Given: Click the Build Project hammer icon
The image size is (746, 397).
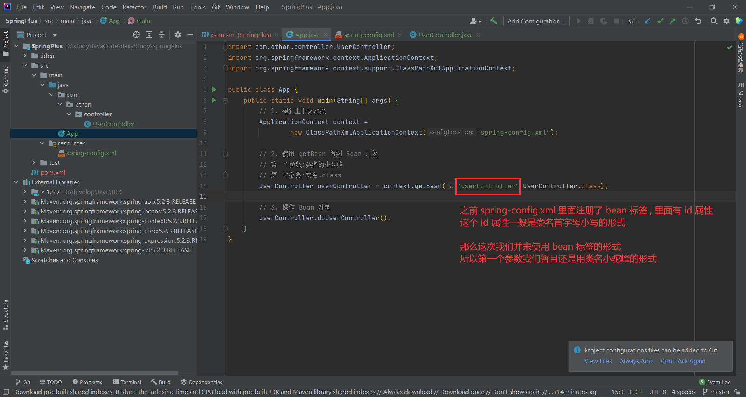Looking at the screenshot, I should click(x=493, y=21).
